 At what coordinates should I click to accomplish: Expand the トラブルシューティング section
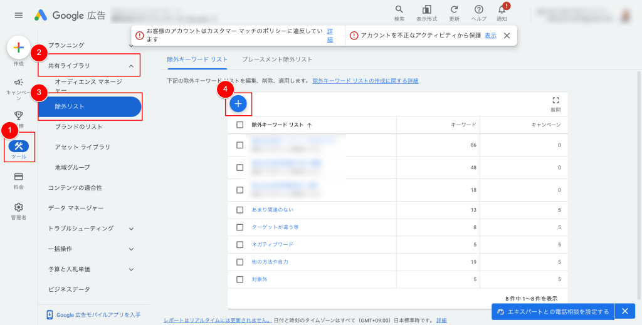click(x=131, y=229)
